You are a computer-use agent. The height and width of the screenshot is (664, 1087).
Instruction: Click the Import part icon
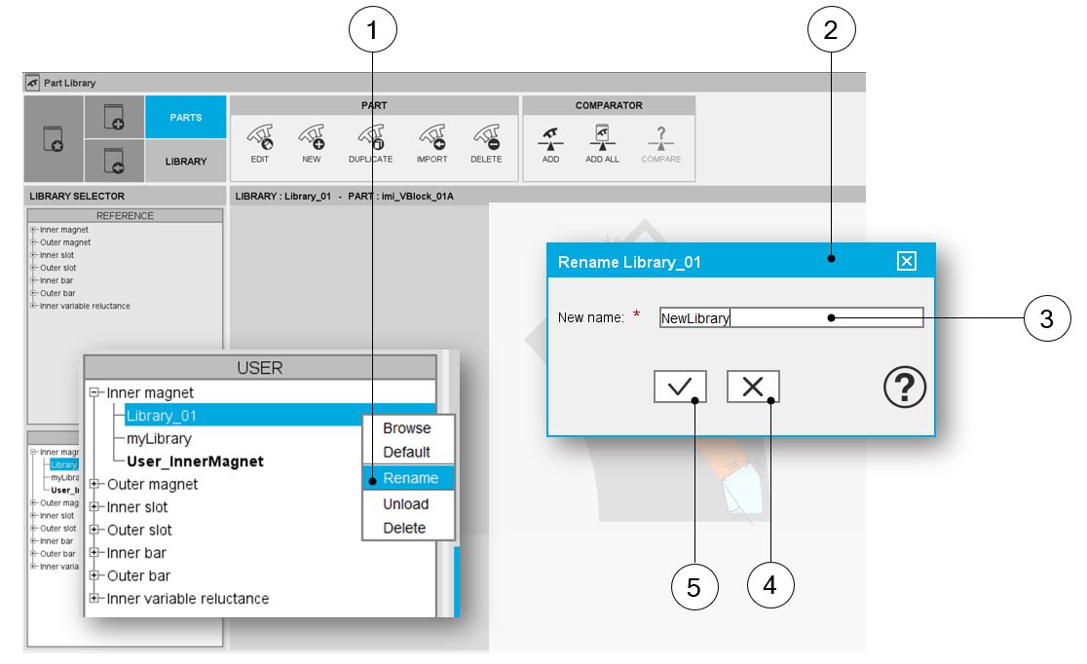pyautogui.click(x=431, y=138)
